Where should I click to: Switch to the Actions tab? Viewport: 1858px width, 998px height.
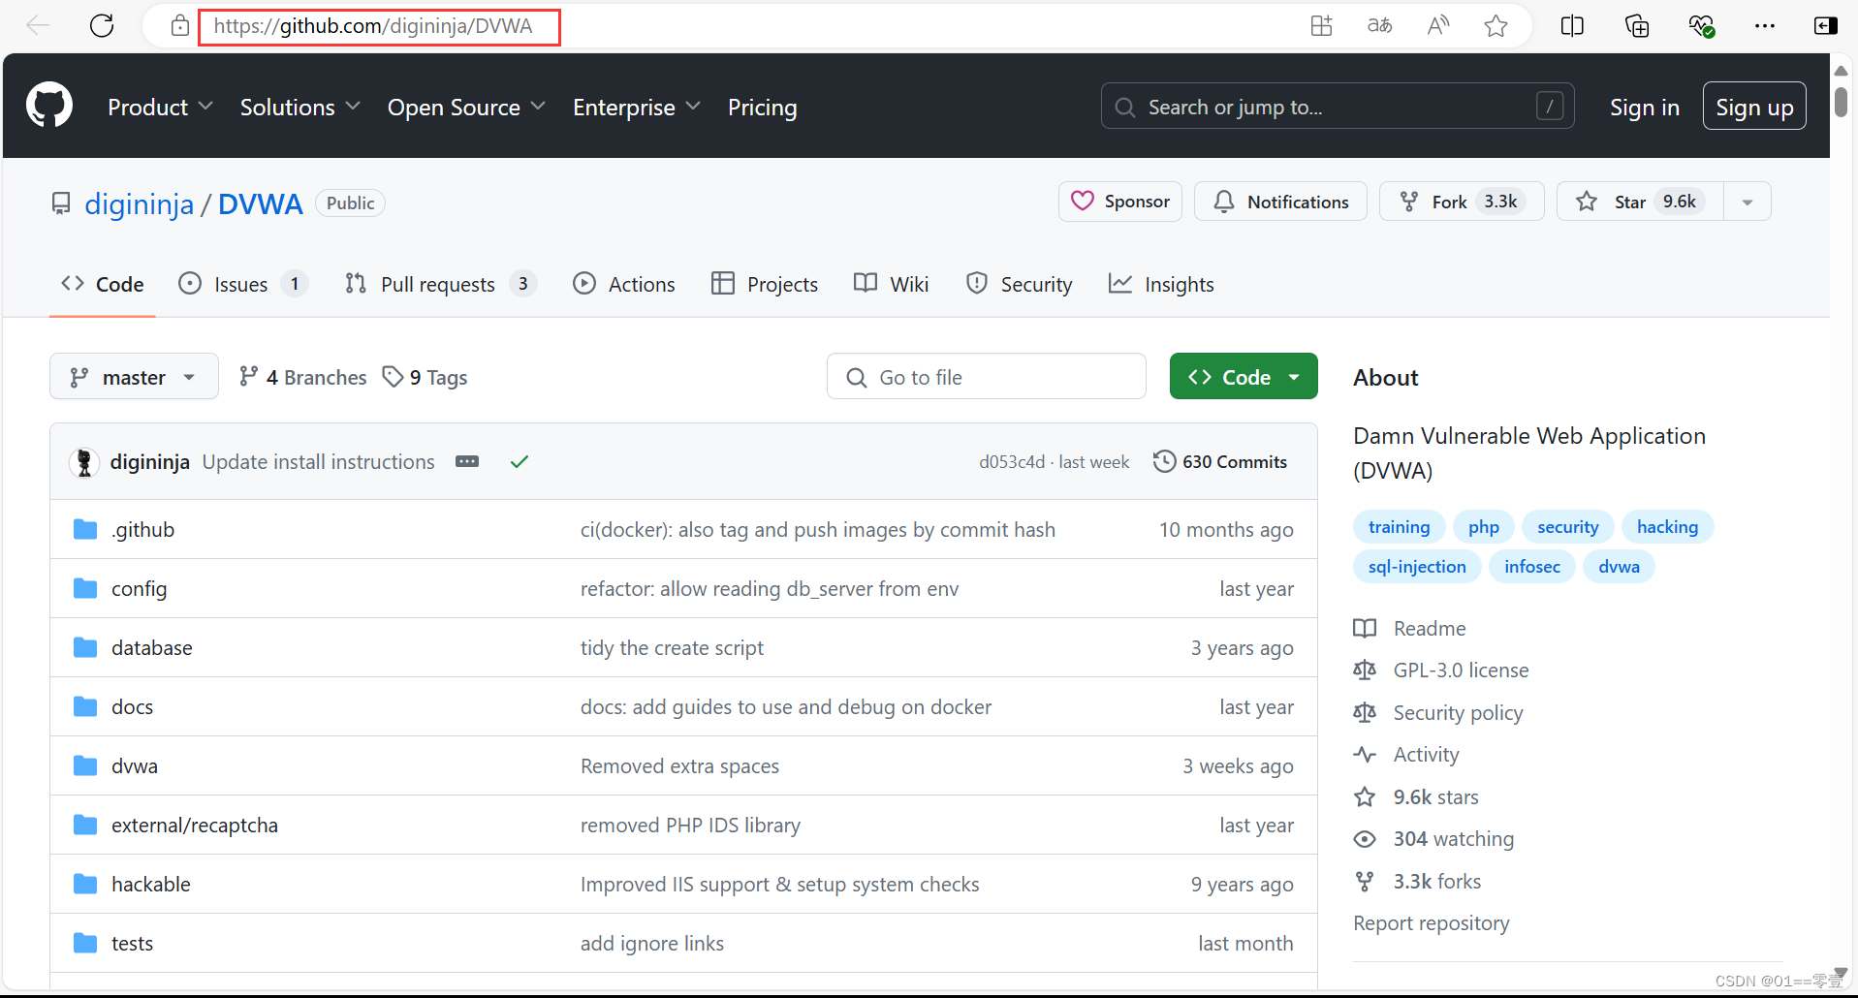(x=623, y=284)
